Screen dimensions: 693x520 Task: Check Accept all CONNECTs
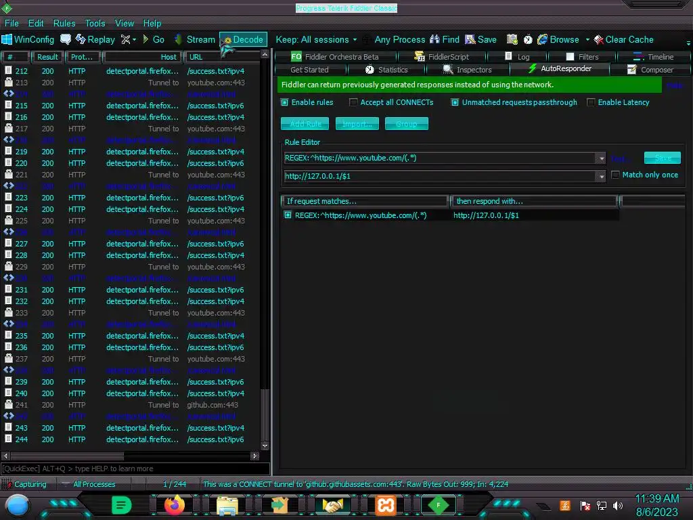(353, 103)
